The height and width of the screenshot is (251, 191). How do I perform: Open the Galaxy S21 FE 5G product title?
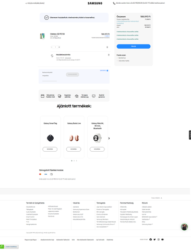(x=57, y=34)
